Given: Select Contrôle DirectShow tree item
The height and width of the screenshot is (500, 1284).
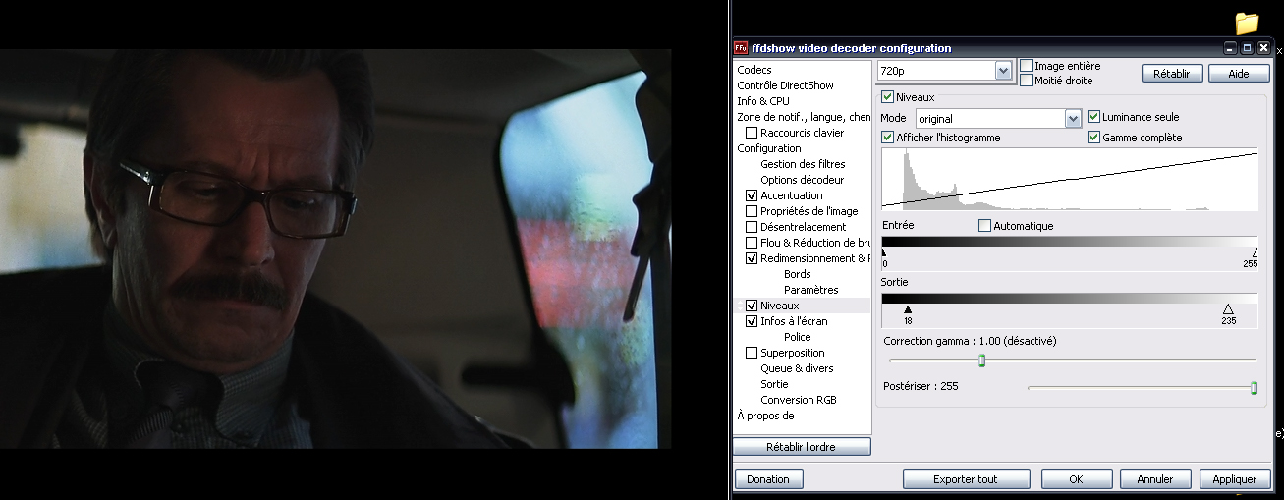Looking at the screenshot, I should [x=786, y=85].
